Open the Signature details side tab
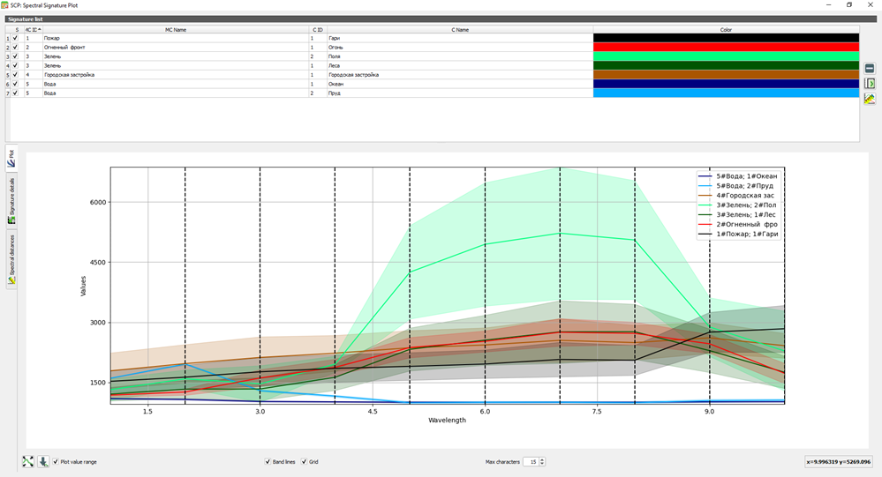The height and width of the screenshot is (477, 882). click(x=11, y=201)
